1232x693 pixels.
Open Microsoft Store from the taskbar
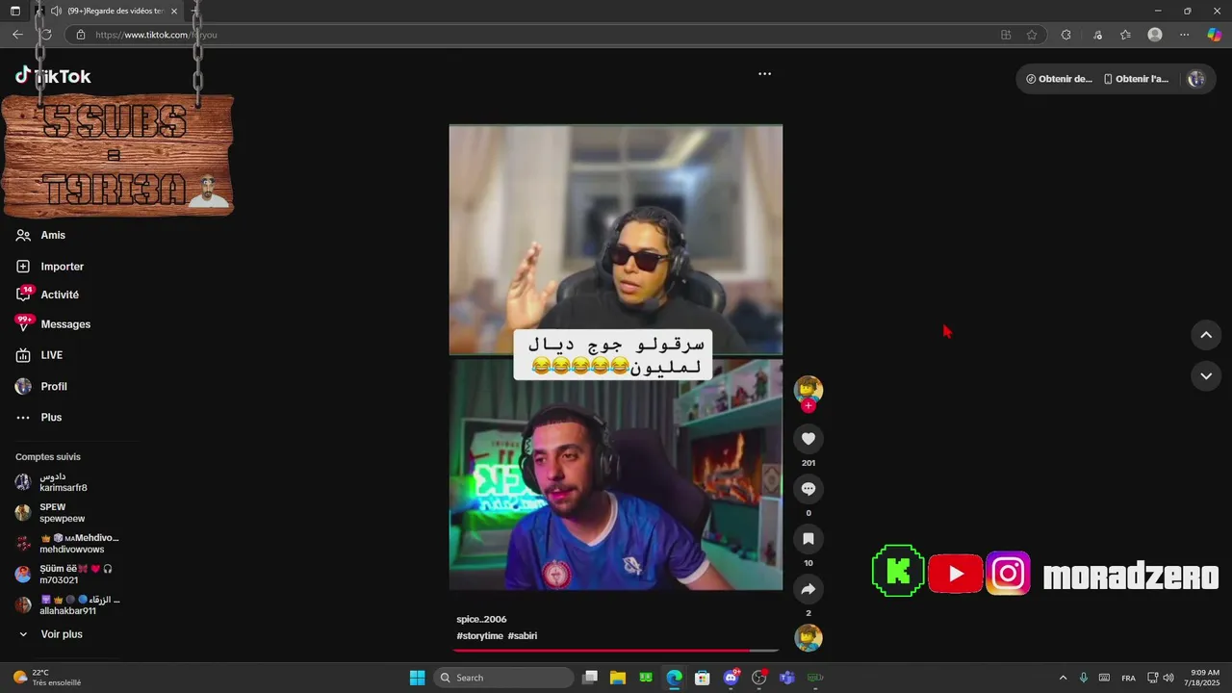click(703, 678)
